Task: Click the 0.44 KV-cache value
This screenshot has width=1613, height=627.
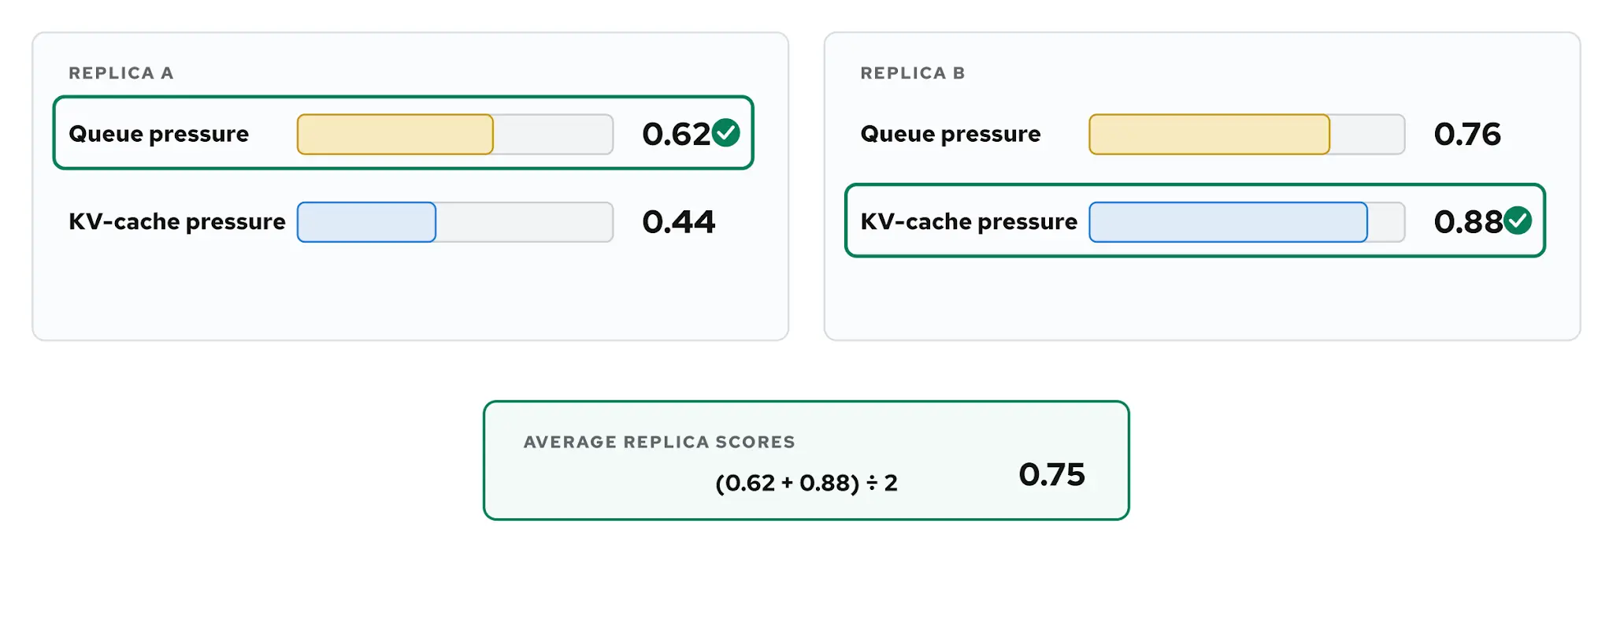Action: pos(678,222)
